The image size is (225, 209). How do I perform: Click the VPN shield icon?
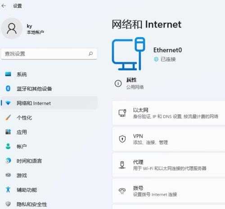coord(122,139)
